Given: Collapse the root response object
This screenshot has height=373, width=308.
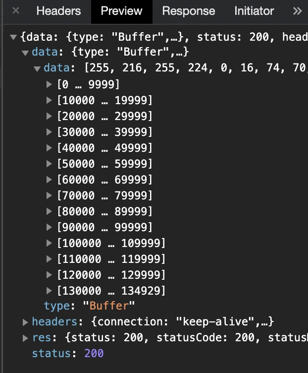Looking at the screenshot, I should (x=13, y=37).
